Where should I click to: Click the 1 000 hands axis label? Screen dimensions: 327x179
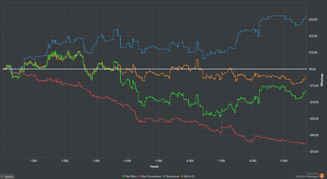pyautogui.click(x=33, y=161)
